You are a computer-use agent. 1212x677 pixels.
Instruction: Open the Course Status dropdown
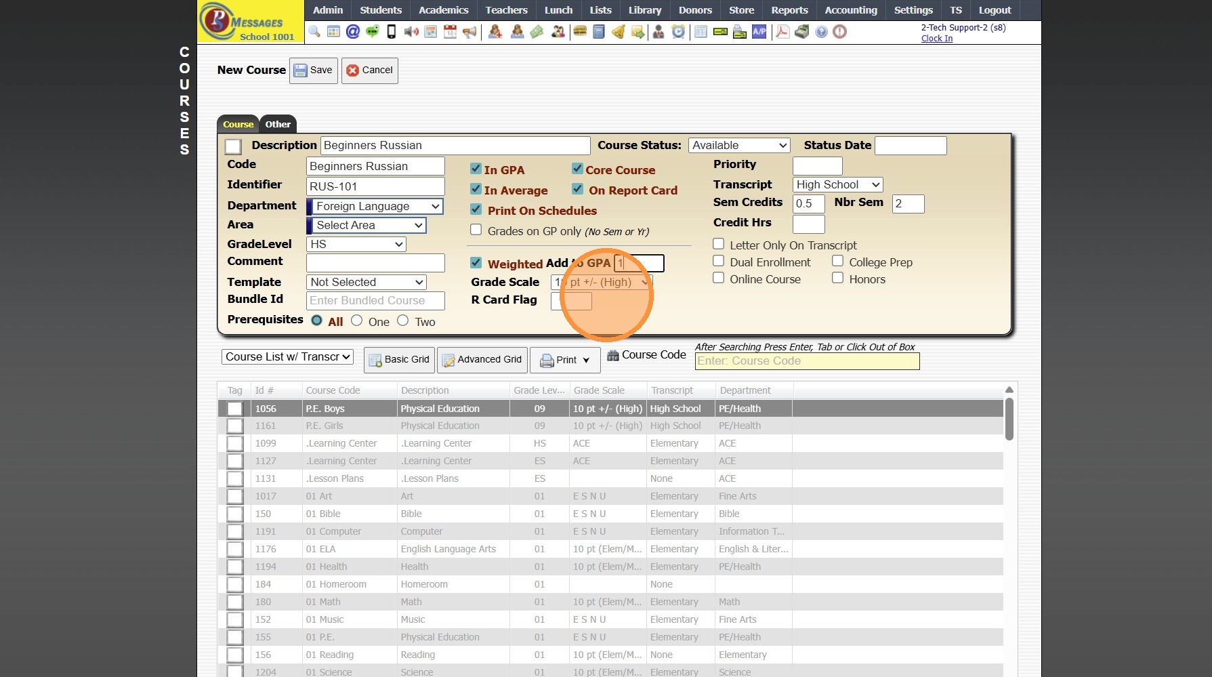coord(739,146)
